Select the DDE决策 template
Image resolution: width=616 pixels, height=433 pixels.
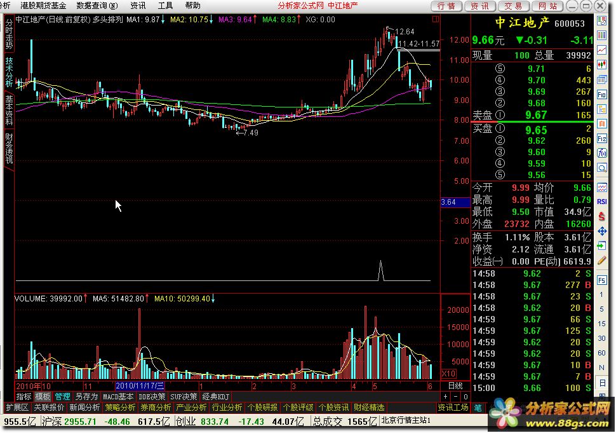click(152, 397)
